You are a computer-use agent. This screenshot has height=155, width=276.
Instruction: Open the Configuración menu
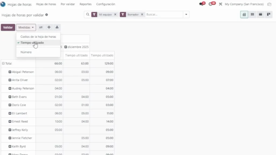(x=106, y=4)
